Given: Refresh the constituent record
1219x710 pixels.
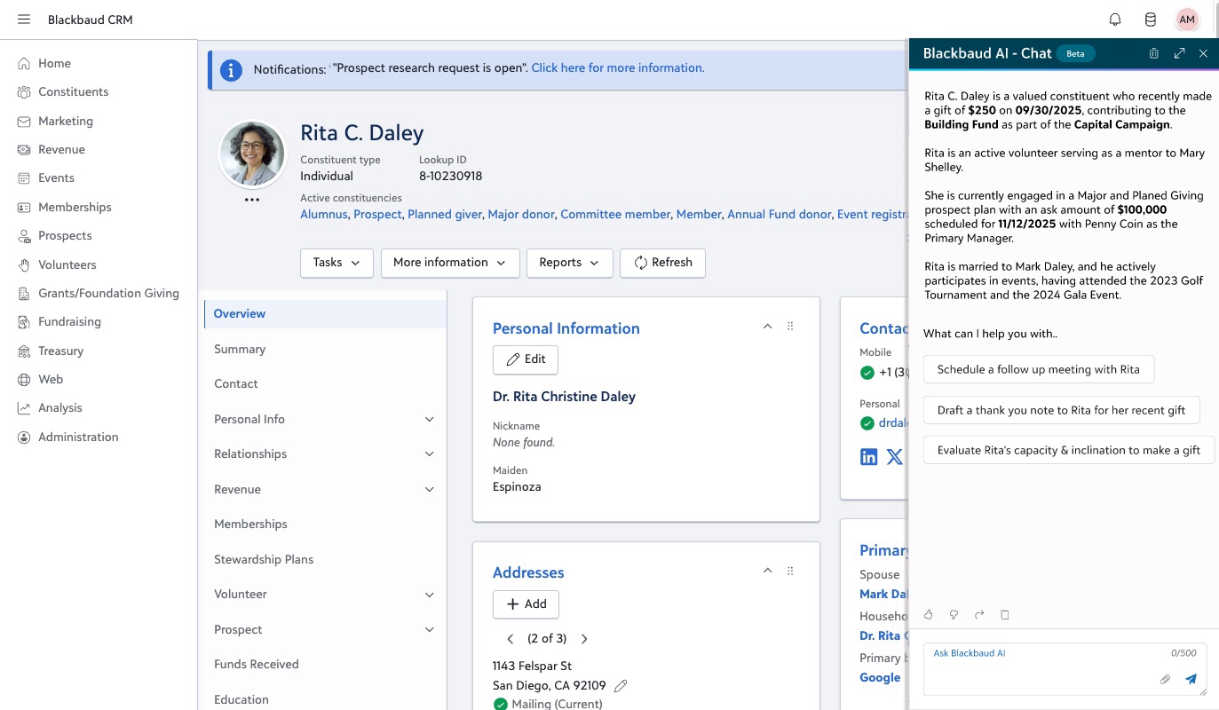Looking at the screenshot, I should (x=662, y=263).
